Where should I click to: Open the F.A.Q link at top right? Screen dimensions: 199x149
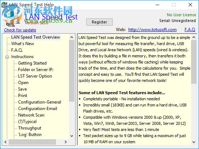(x=190, y=30)
